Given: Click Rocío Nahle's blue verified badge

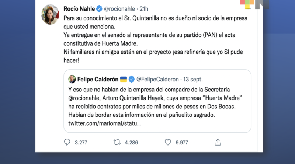Looking at the screenshot, I should 99,8.
